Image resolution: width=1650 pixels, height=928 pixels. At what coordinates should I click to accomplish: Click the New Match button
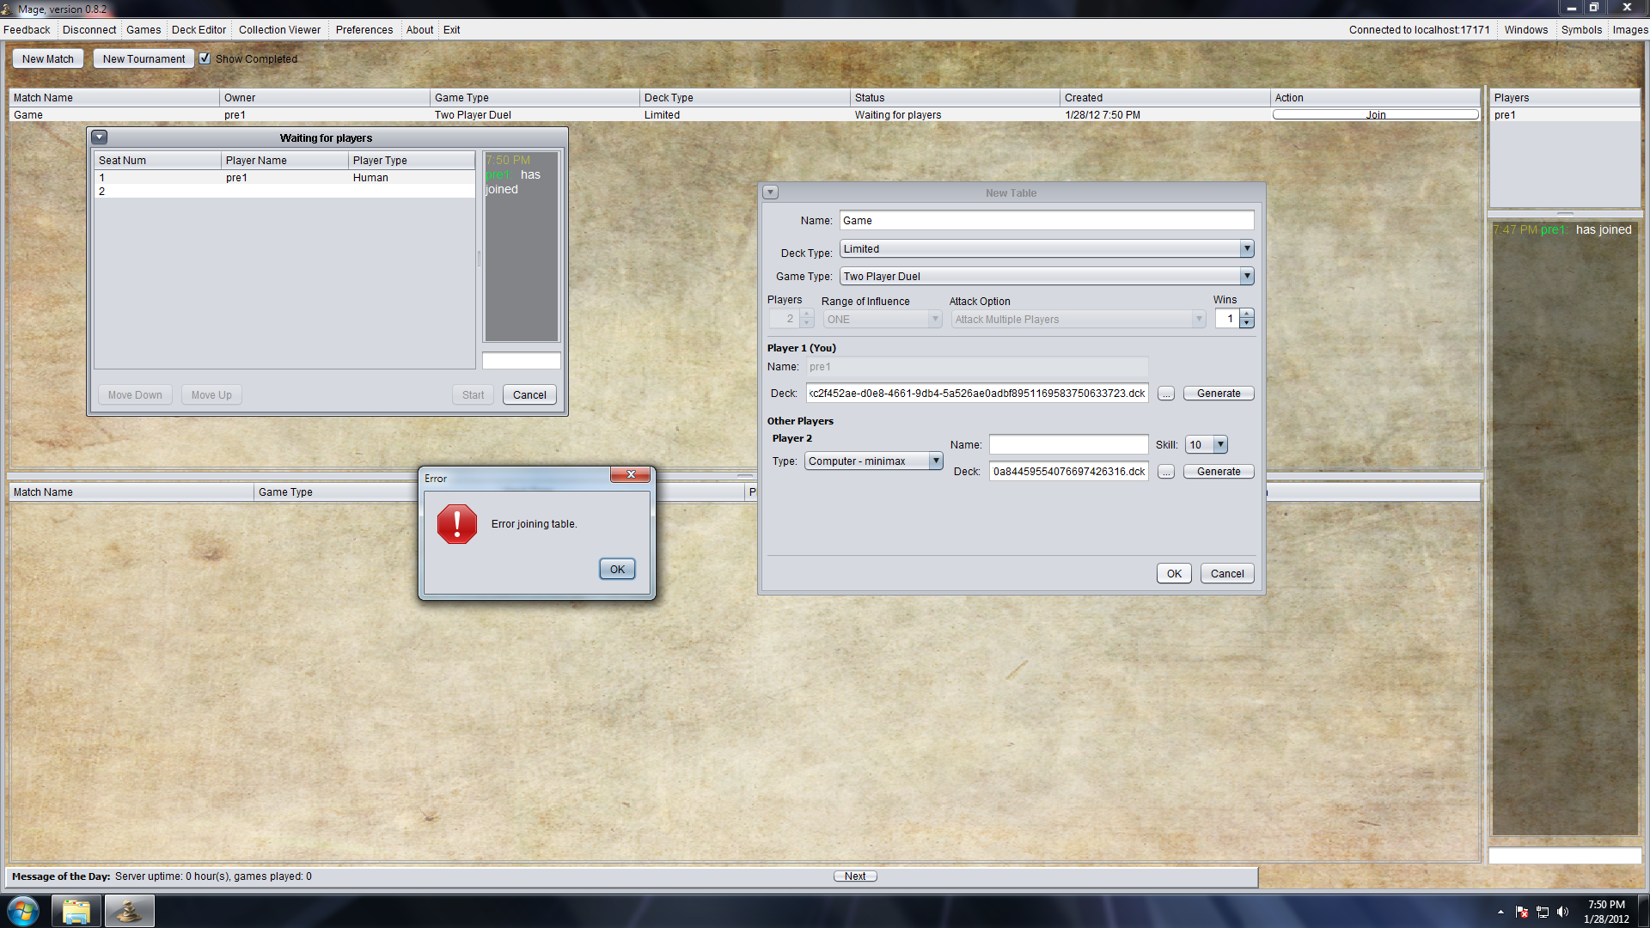(x=48, y=58)
